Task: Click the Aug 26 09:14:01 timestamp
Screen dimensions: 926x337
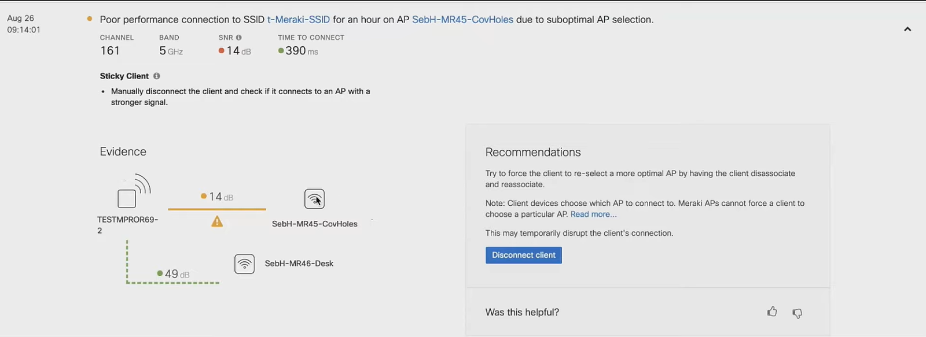Action: pos(24,24)
